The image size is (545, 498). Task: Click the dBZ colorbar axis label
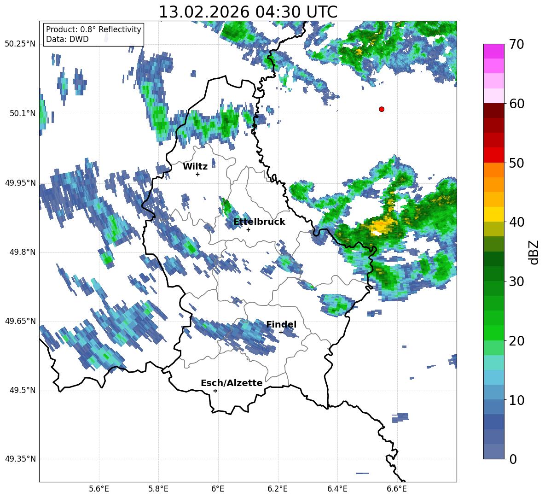533,252
